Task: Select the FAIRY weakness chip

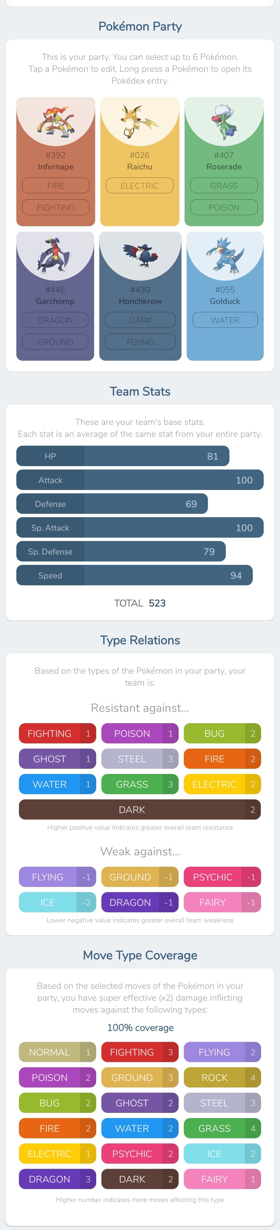Action: [x=222, y=902]
